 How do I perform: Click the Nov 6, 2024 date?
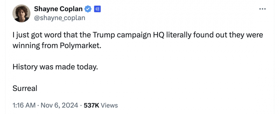tap(59, 105)
